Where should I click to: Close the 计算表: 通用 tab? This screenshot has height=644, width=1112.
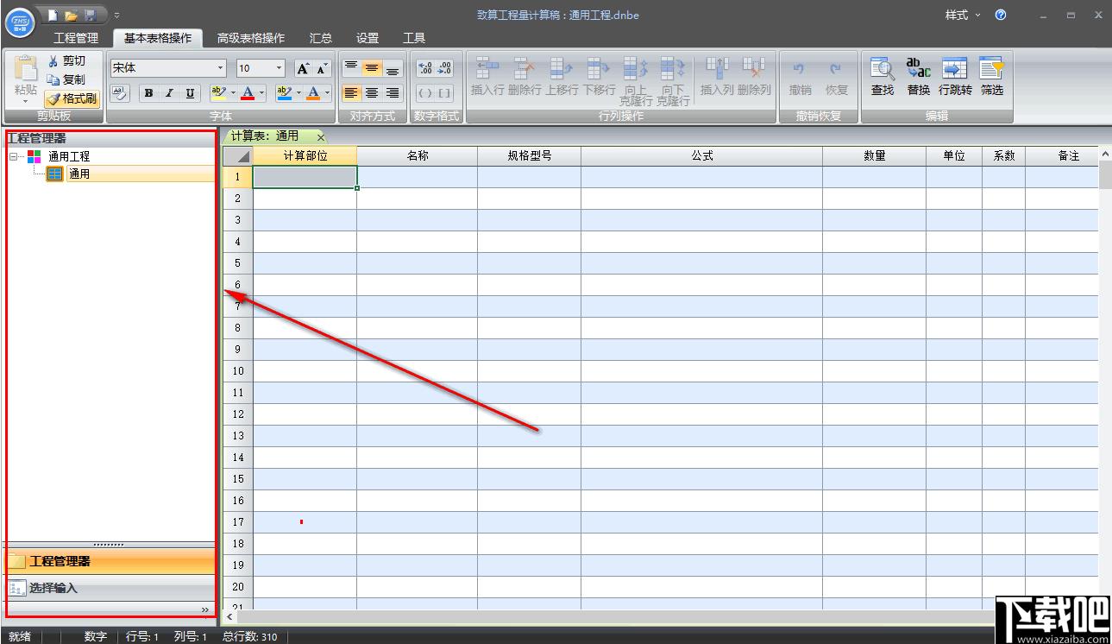tap(321, 137)
